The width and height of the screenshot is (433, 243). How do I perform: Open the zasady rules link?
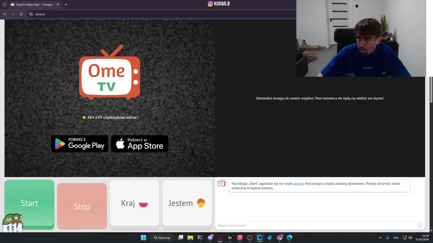click(x=298, y=184)
